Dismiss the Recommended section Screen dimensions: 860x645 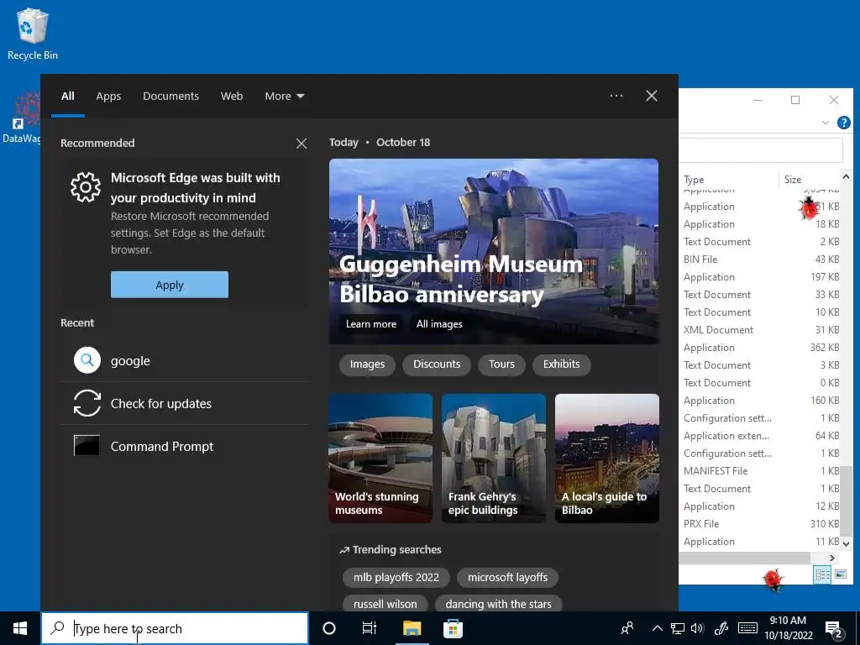302,143
